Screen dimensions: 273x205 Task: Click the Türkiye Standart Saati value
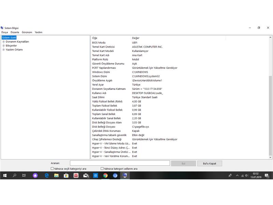(x=145, y=97)
